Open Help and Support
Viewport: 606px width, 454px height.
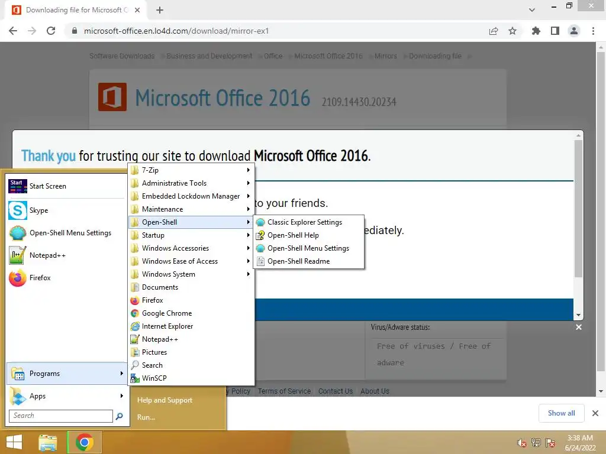pos(165,400)
